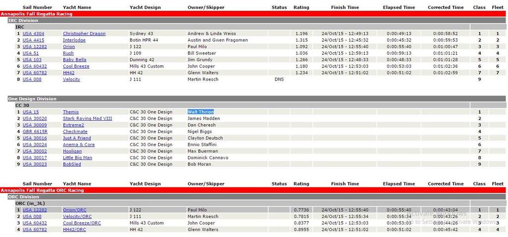Screen dimensions: 508x237
Task: Click the ORC Division header bar
Action: point(256,197)
